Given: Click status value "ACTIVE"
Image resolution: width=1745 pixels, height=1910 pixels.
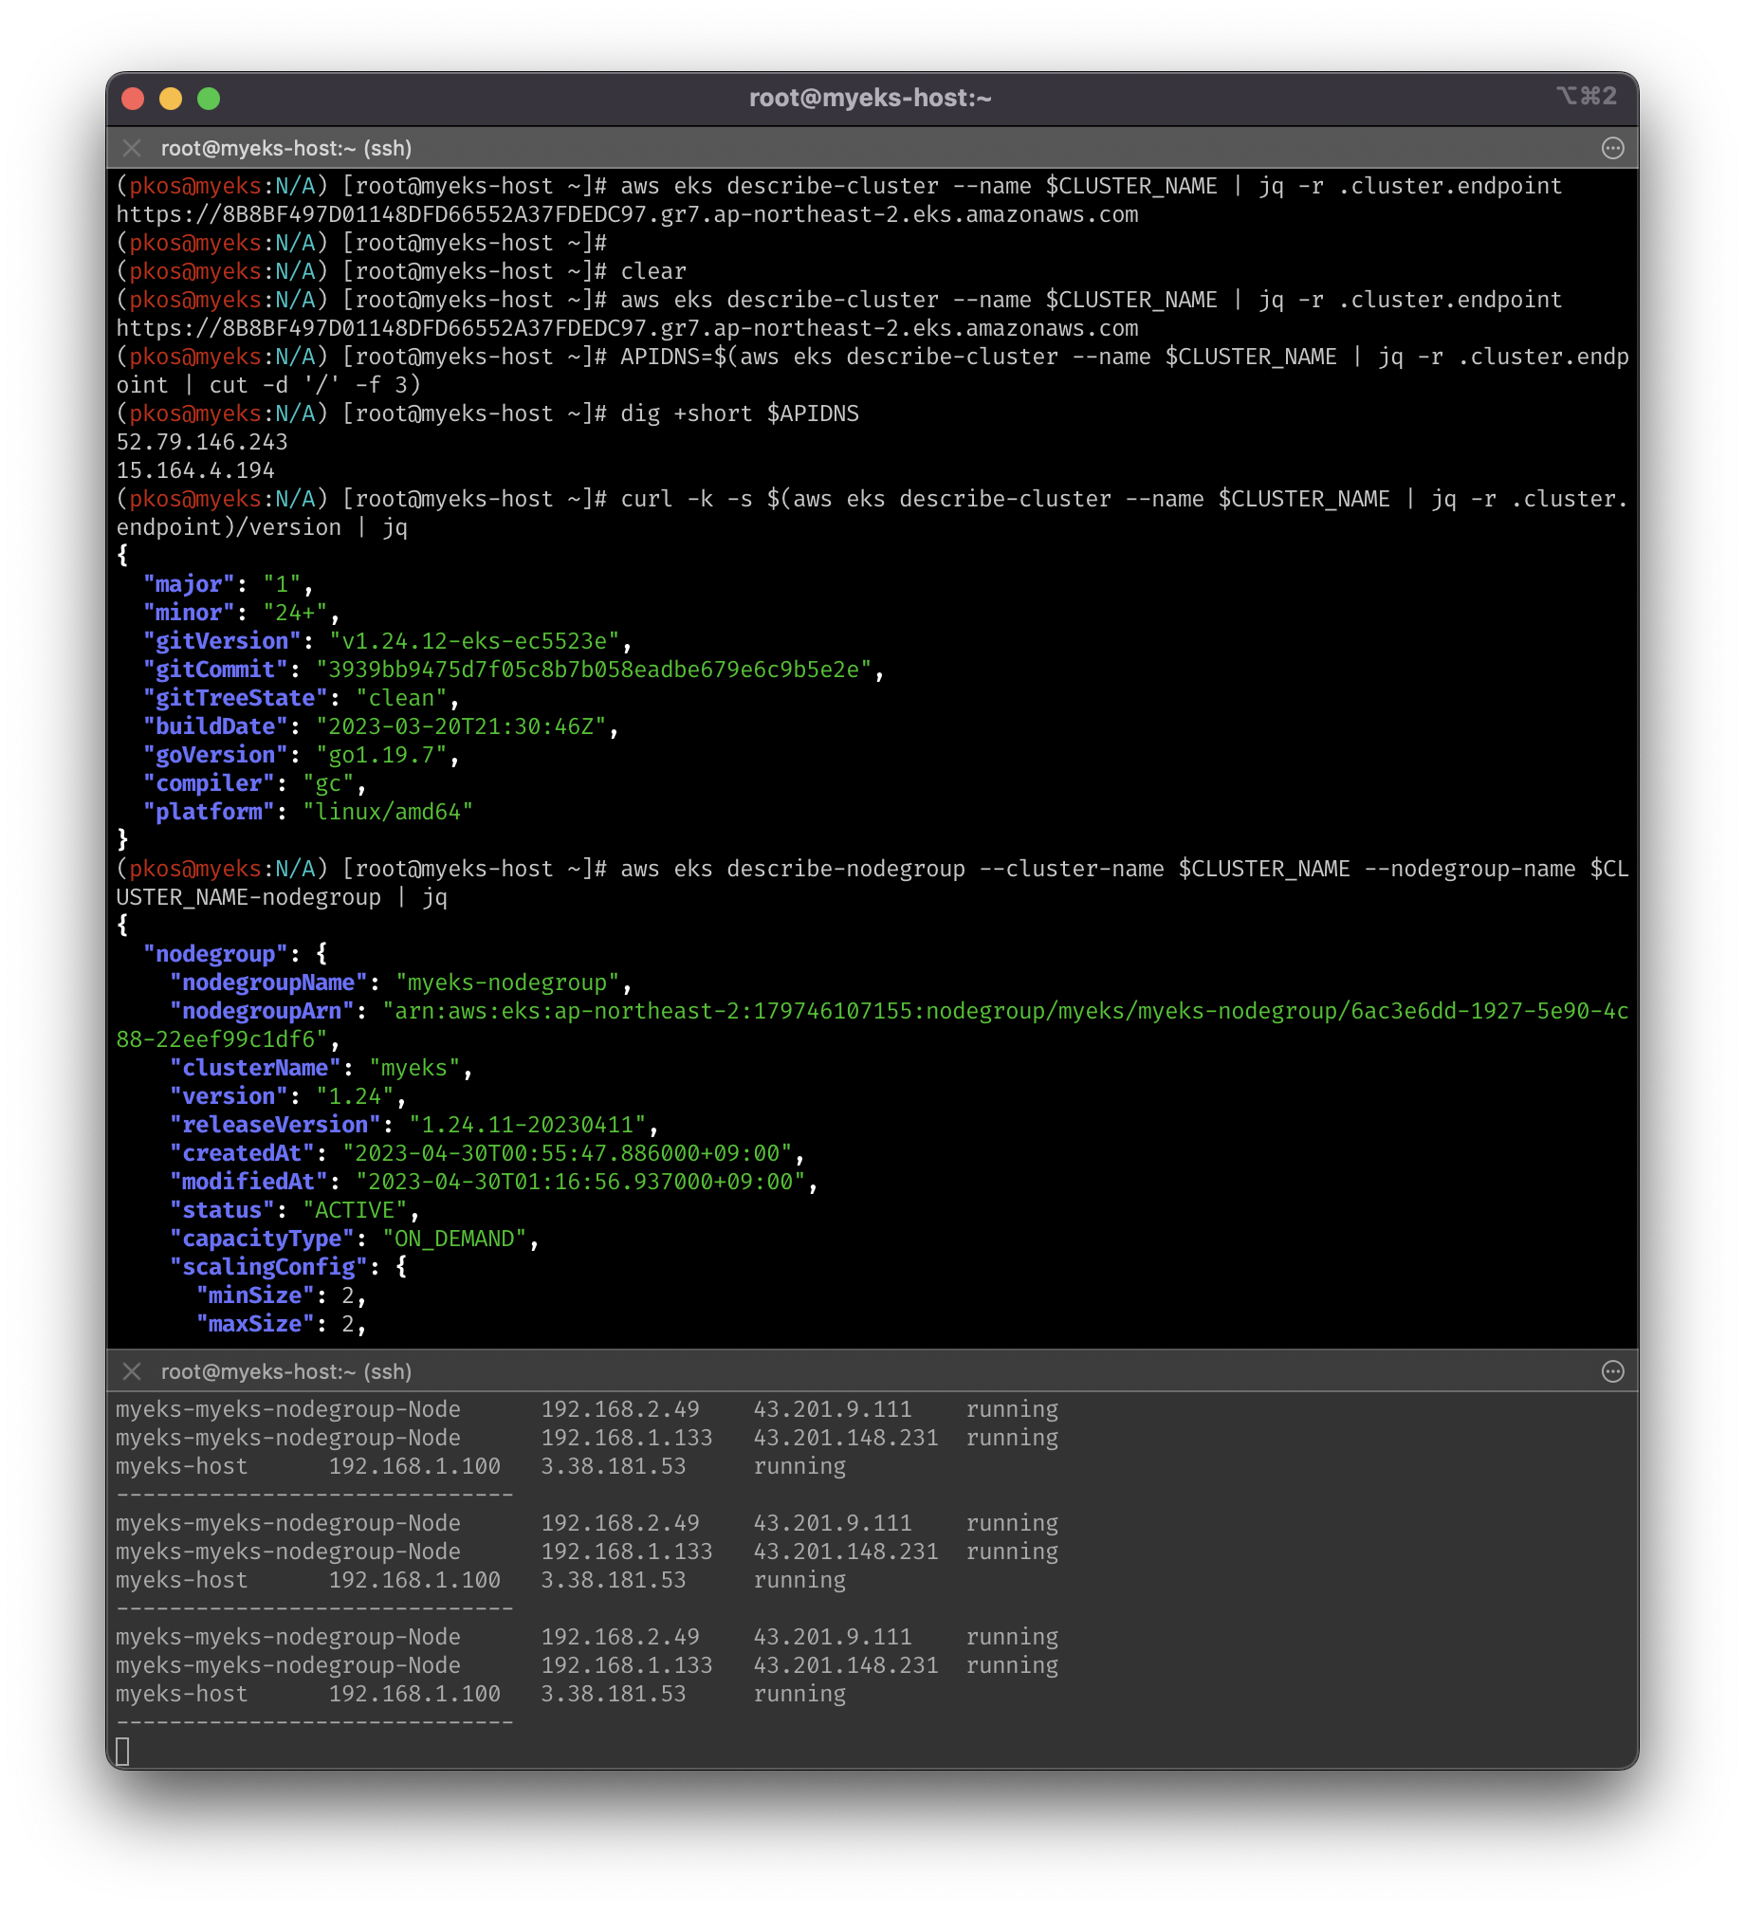Looking at the screenshot, I should [355, 1210].
